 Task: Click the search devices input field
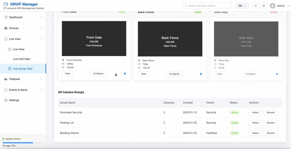point(207,6)
